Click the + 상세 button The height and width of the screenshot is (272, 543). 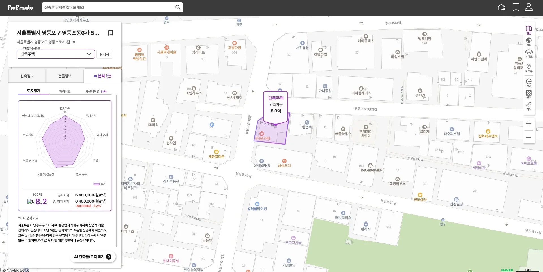104,54
